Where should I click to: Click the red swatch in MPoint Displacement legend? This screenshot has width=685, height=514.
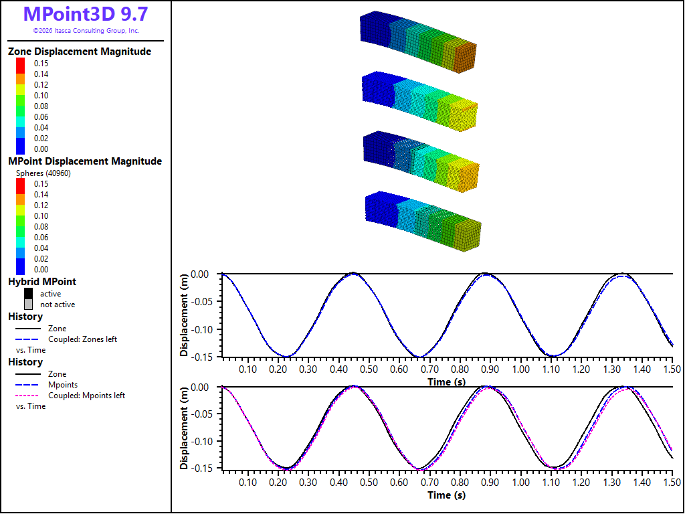tap(21, 186)
